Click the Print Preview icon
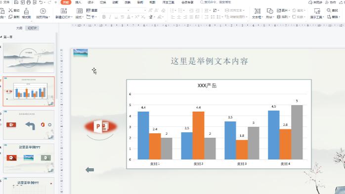Viewport: 345px width, 194px height. click(35, 2)
